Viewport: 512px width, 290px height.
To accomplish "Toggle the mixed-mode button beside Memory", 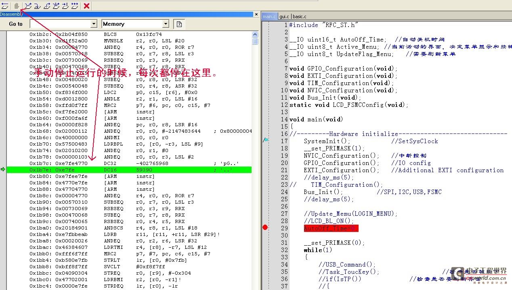I will pos(179,24).
